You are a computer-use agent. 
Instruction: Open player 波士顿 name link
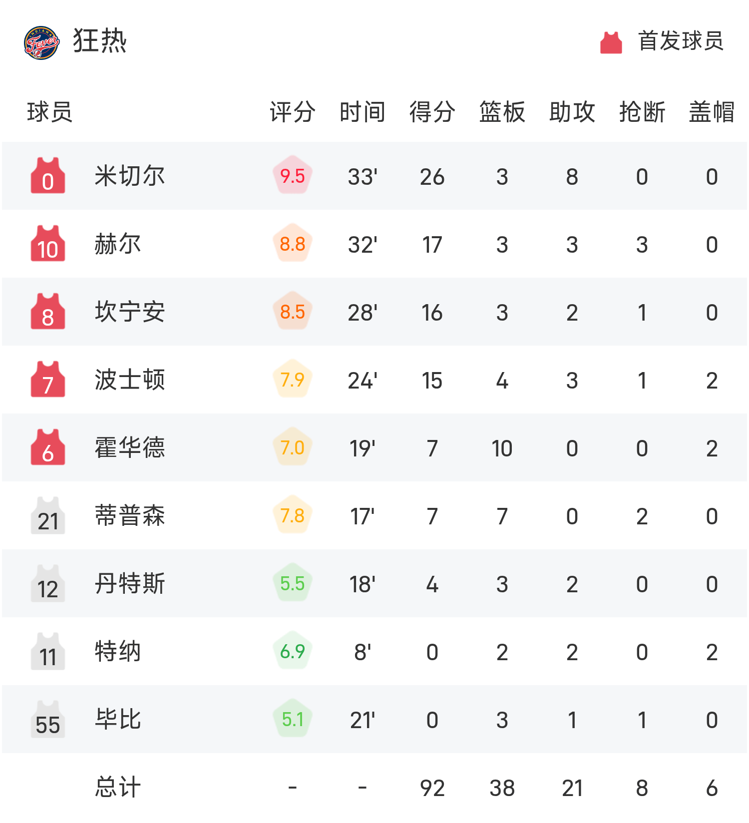130,380
